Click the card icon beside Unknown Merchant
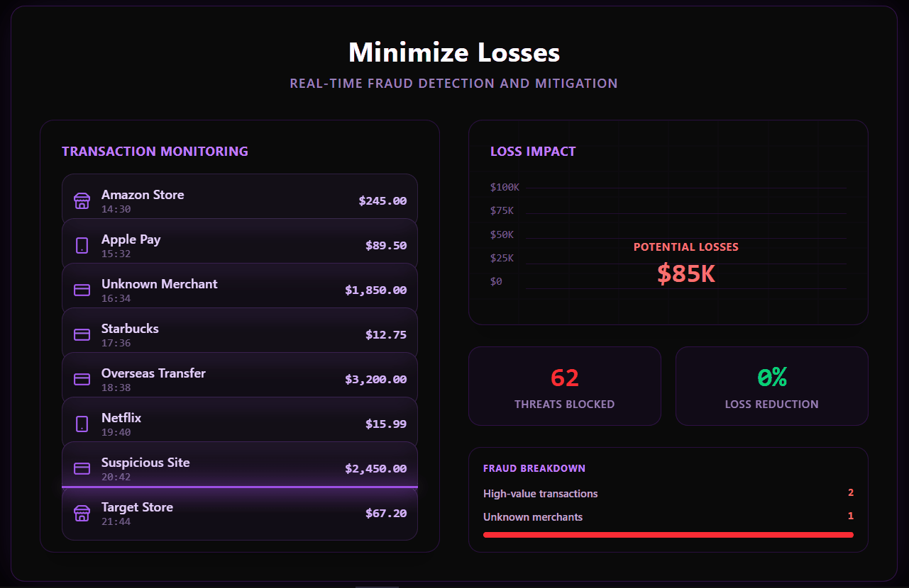This screenshot has height=588, width=909. click(82, 290)
